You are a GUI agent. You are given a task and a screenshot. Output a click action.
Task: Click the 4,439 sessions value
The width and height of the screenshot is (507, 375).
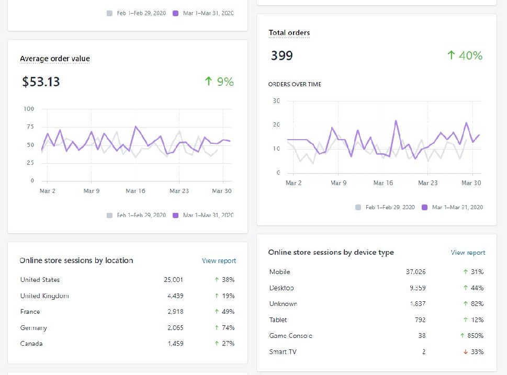tap(175, 296)
